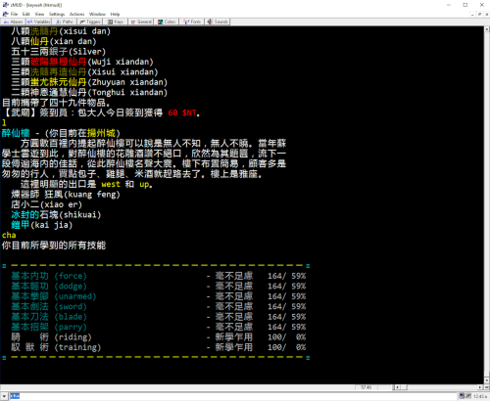Image resolution: width=490 pixels, height=401 pixels.
Task: Click the cyan room title 醉仙樓
Action: tap(16, 133)
